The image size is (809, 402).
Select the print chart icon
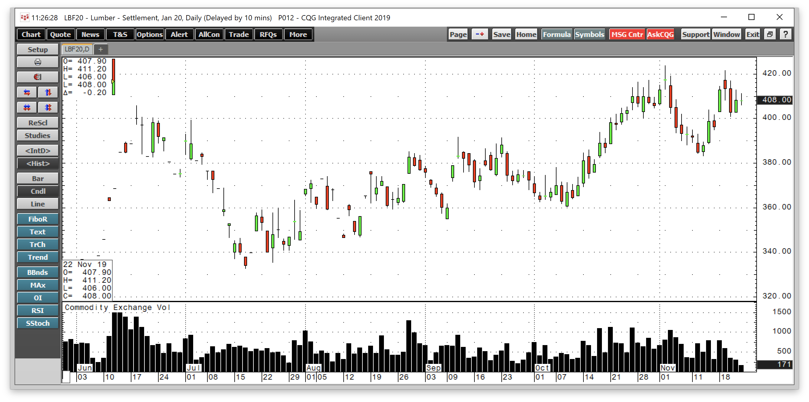click(x=37, y=61)
